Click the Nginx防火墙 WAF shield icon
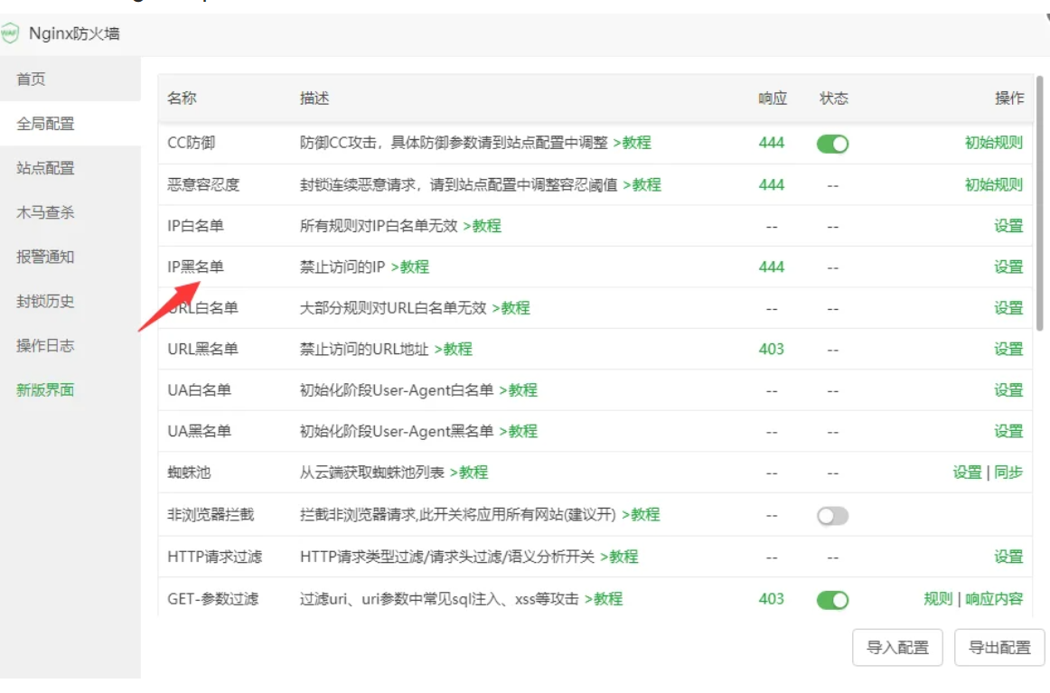Viewport: 1050px width, 693px height. [10, 33]
